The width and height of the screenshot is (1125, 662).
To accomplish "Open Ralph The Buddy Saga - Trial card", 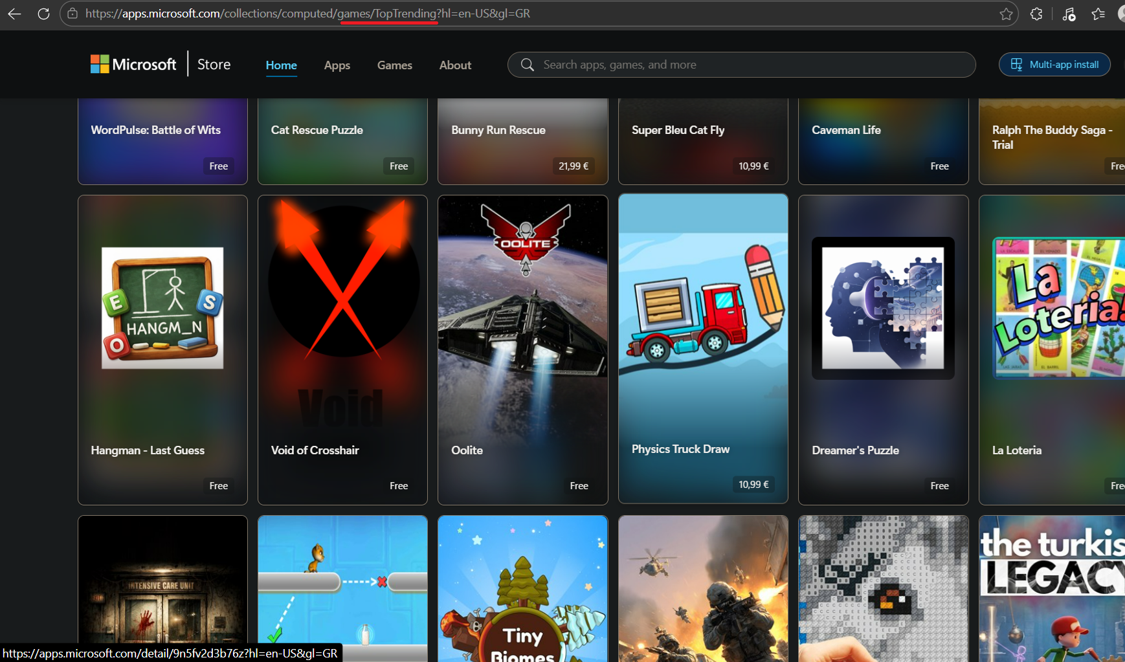I will coord(1052,141).
